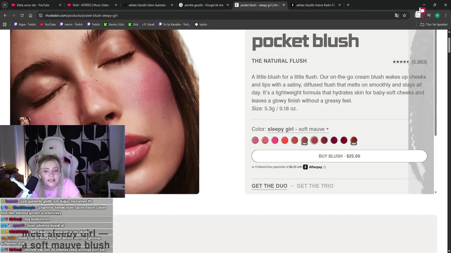
Task: Click the product panel inner scrollbar
Action: point(435,83)
